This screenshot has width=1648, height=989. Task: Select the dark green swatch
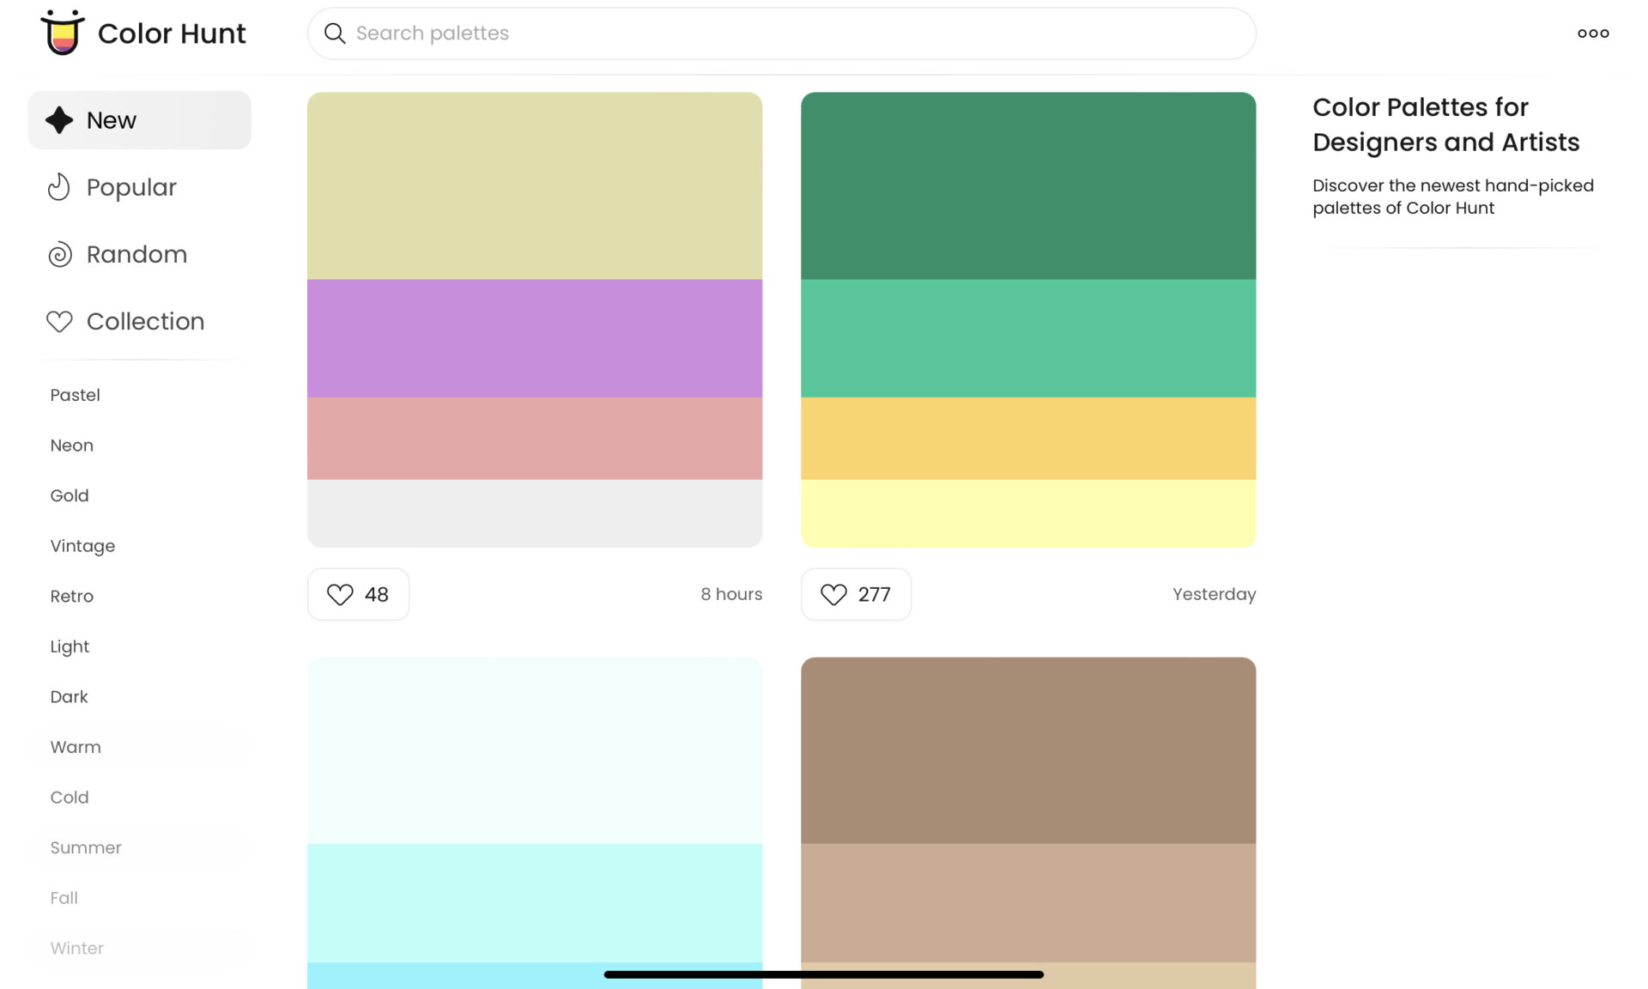click(x=1028, y=185)
